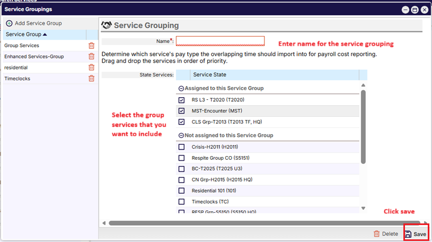Collapse Not assigned to this Service Group section

[181, 136]
